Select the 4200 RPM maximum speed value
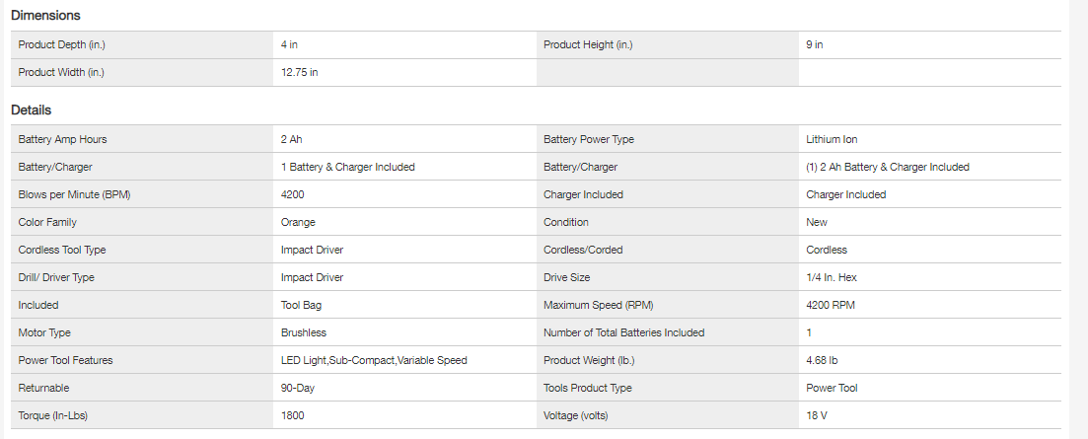Image resolution: width=1088 pixels, height=439 pixels. pyautogui.click(x=831, y=305)
